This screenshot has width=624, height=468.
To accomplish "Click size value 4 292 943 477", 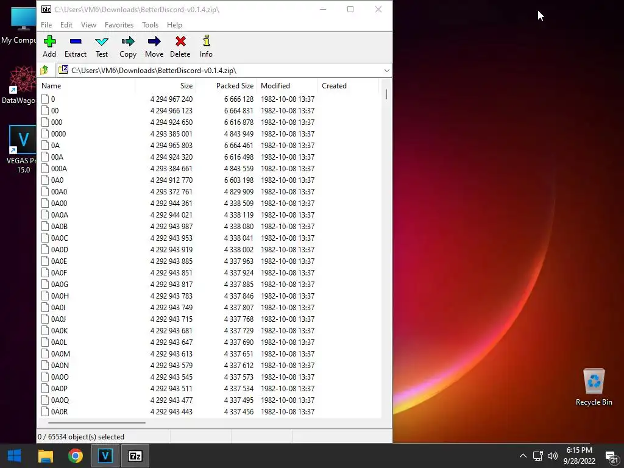I will coord(171,400).
